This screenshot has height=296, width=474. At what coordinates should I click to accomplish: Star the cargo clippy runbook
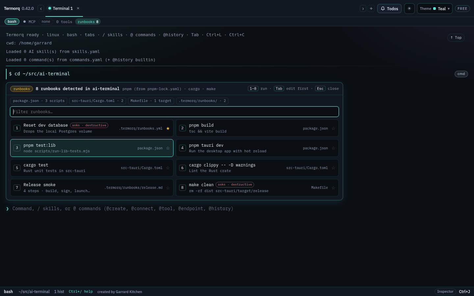333,168
